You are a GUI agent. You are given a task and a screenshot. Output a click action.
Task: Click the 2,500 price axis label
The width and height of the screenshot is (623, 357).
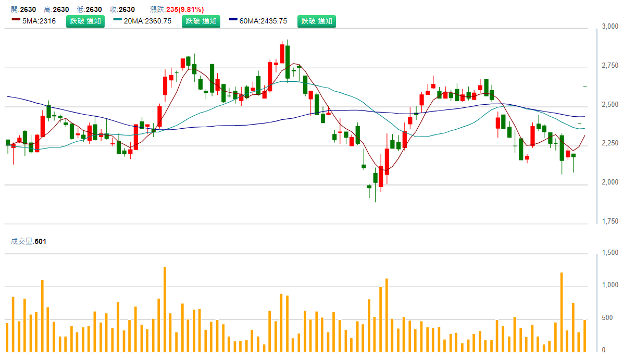610,105
